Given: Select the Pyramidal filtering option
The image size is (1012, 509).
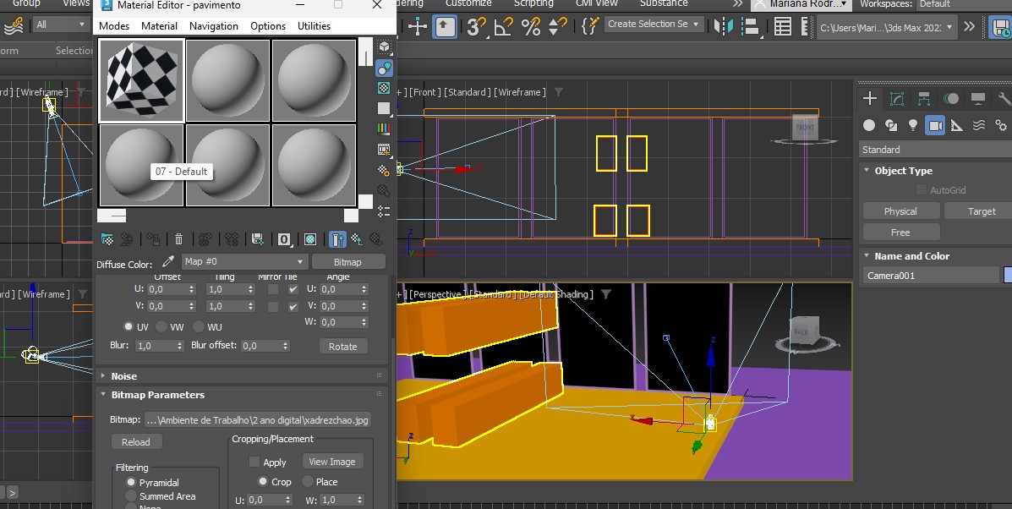Looking at the screenshot, I should point(130,482).
